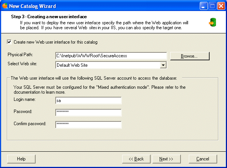Open the Select Web site dropdown arrow
This screenshot has width=227, height=168.
coord(163,65)
